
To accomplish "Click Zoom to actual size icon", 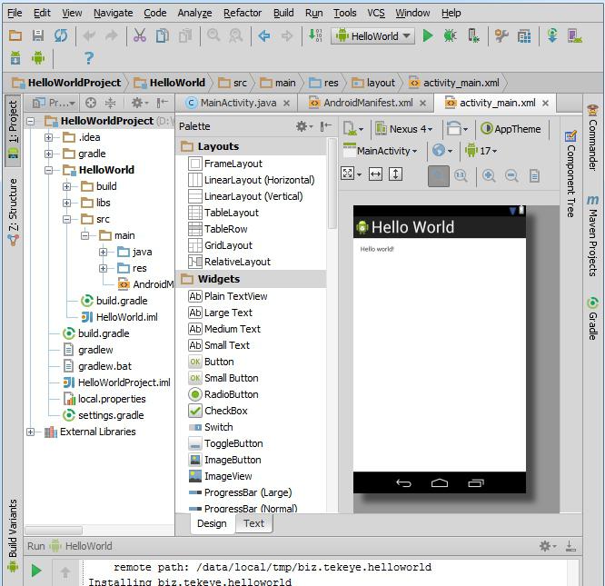I will coord(461,175).
